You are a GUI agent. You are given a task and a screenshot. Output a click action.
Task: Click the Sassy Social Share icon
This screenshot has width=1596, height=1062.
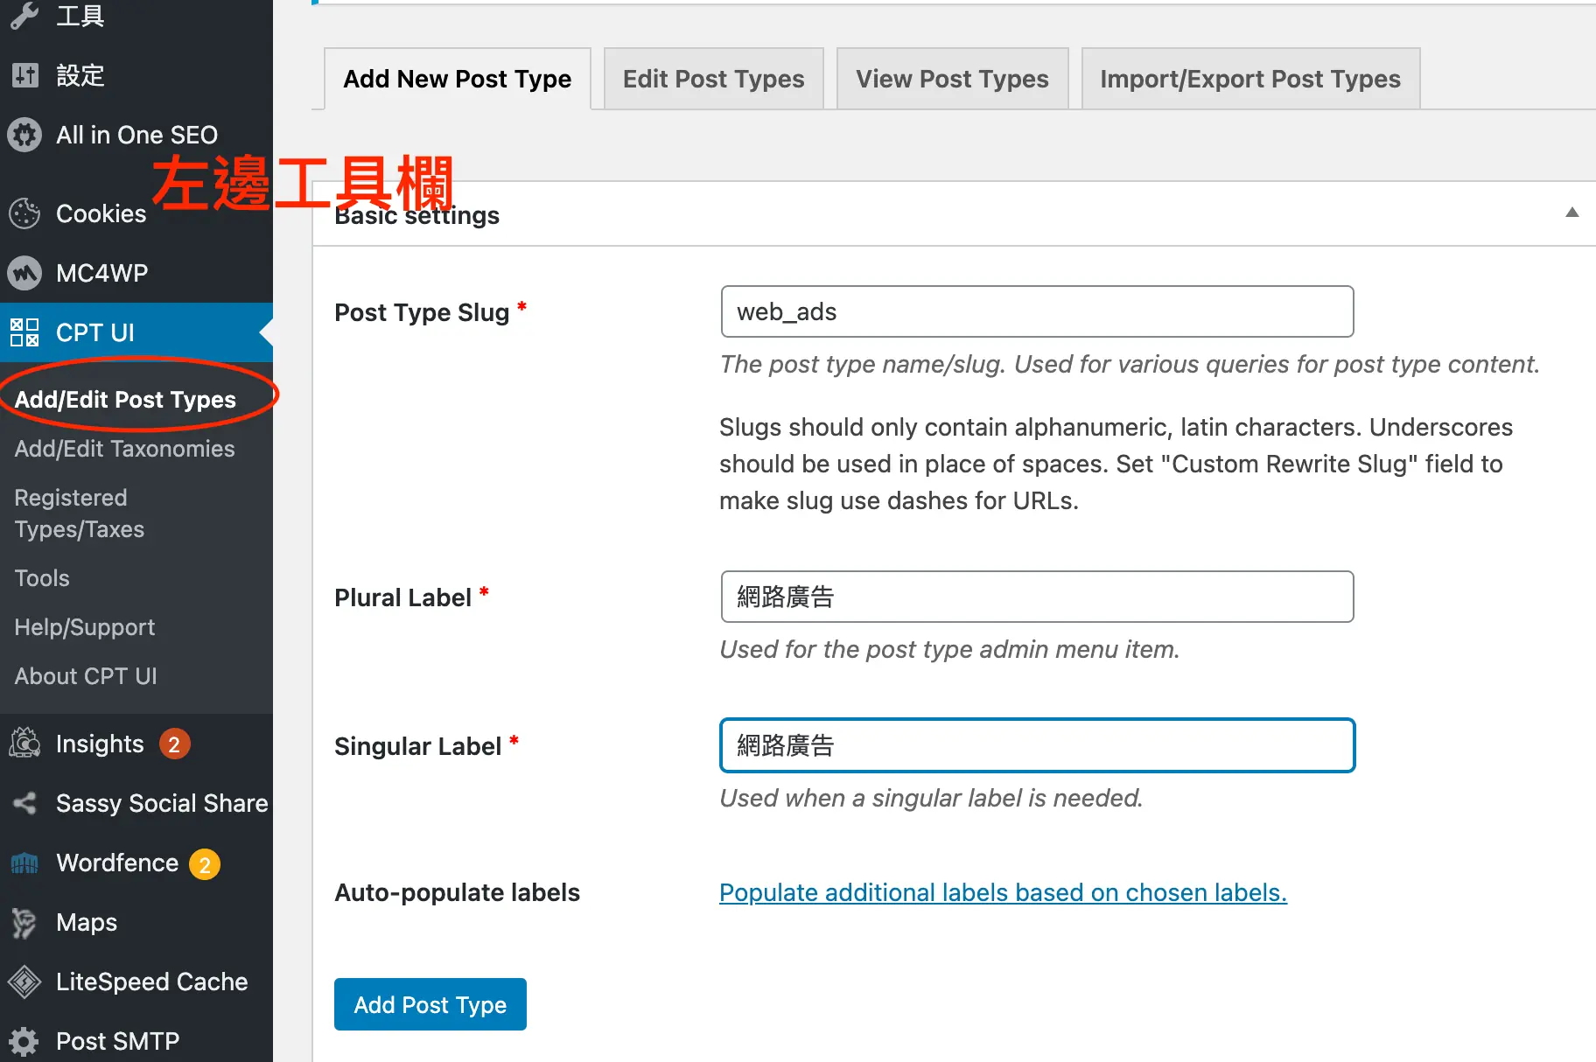pos(24,803)
